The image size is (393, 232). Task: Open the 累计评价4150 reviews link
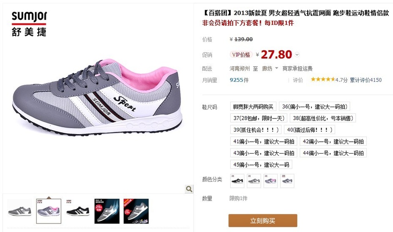[366, 80]
